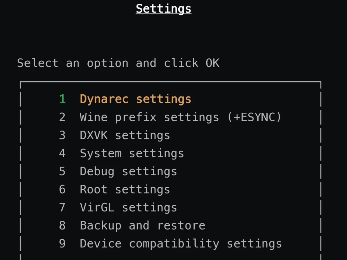Click the number 8 beside Backup and restore
The image size is (347, 260).
coord(62,226)
